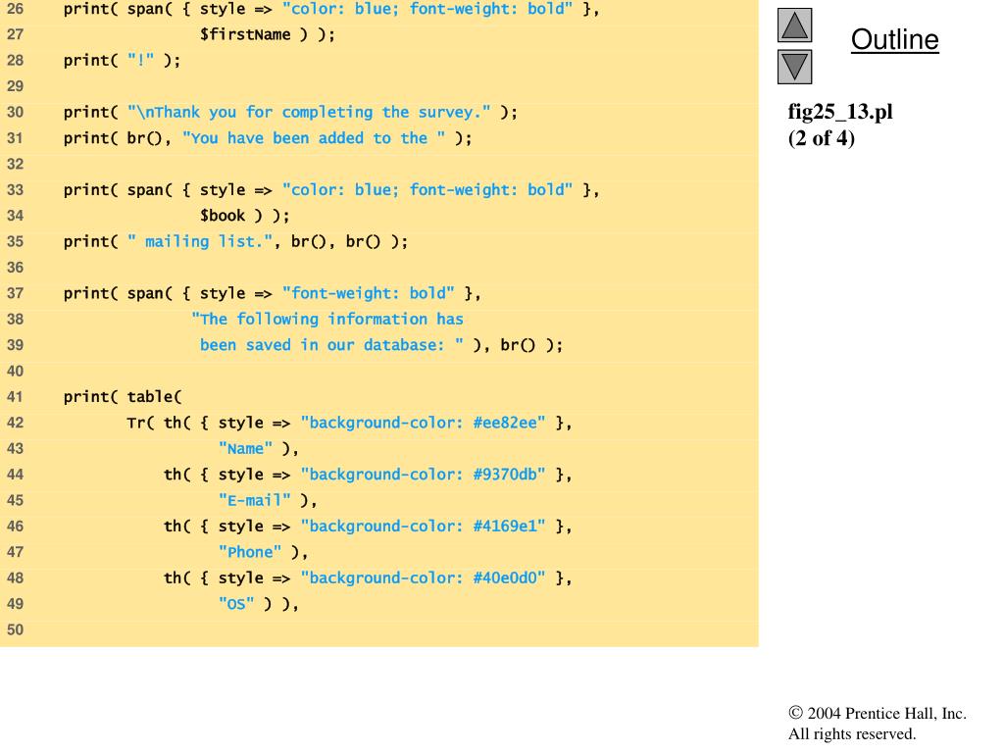Click line number 50

16,630
